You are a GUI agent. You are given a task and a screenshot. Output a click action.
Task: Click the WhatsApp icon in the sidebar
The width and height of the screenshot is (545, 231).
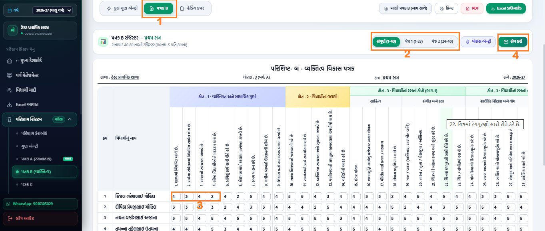point(9,203)
